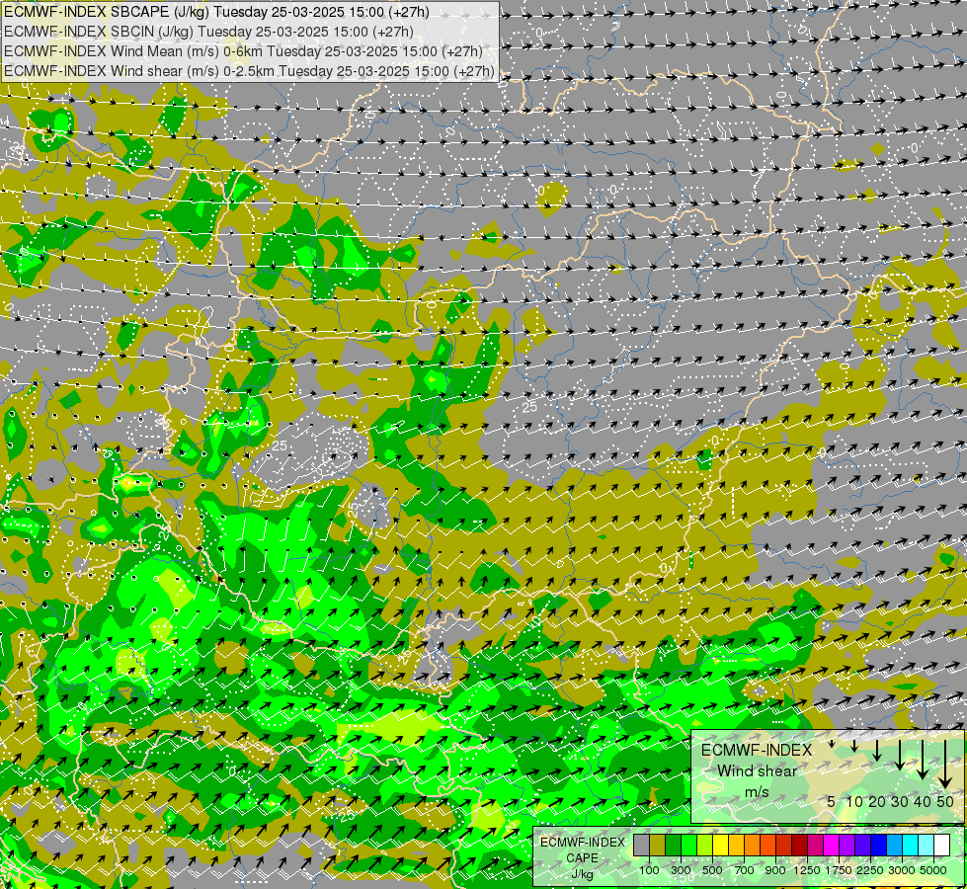Select the bright green CAPE legend swatch
The height and width of the screenshot is (889, 967).
(688, 846)
